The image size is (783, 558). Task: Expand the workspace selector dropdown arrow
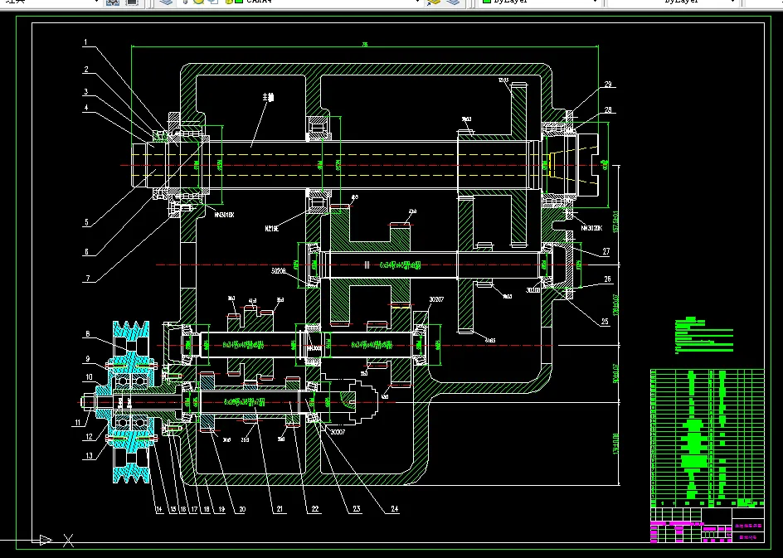point(96,2)
